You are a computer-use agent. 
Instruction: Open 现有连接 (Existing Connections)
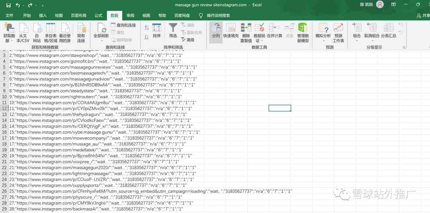[81, 33]
